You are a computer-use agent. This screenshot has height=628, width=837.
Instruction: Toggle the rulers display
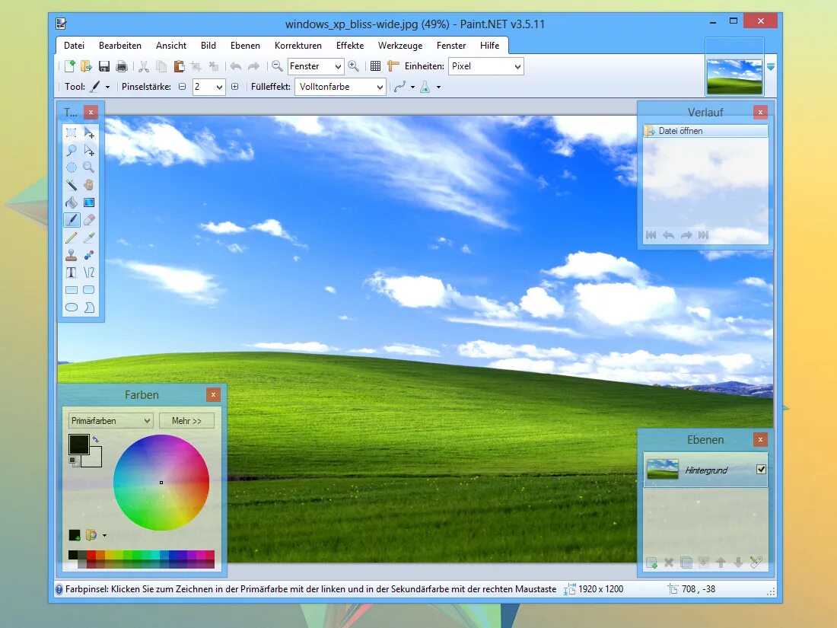click(393, 66)
